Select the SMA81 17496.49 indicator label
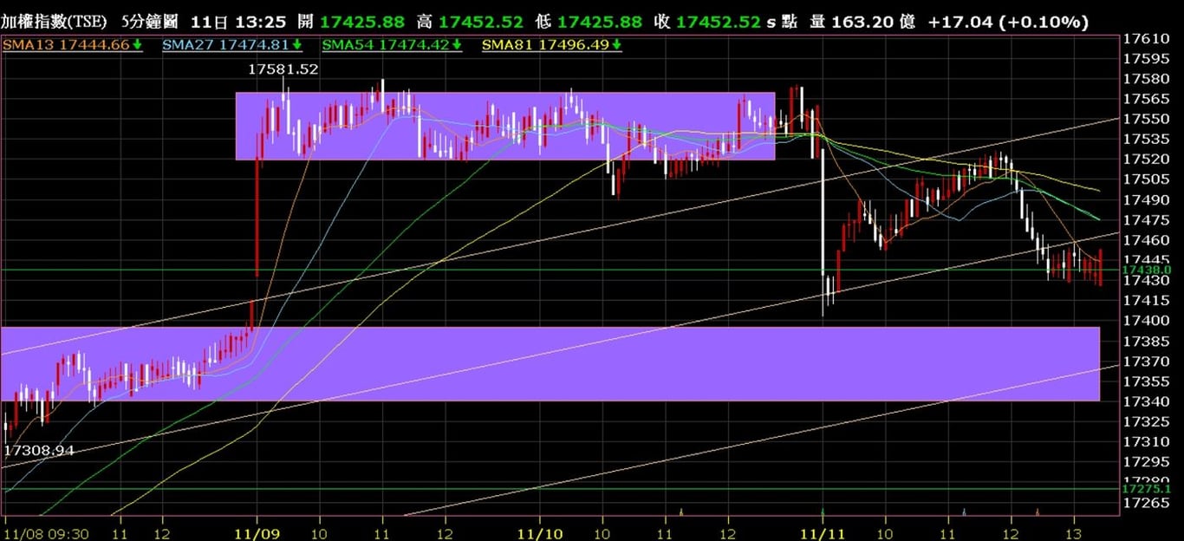Screen dimensions: 1184x541 [x=552, y=44]
